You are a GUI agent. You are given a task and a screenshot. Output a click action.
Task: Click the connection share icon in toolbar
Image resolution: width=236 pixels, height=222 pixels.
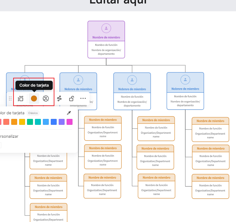pyautogui.click(x=59, y=98)
